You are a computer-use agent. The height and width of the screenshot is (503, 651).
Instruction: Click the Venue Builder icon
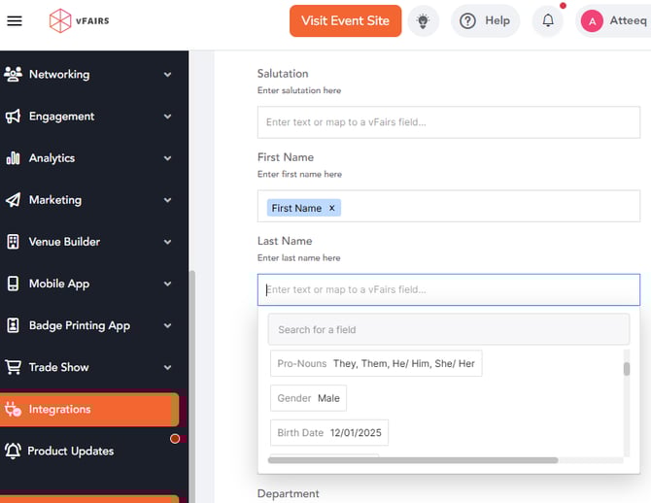point(14,242)
